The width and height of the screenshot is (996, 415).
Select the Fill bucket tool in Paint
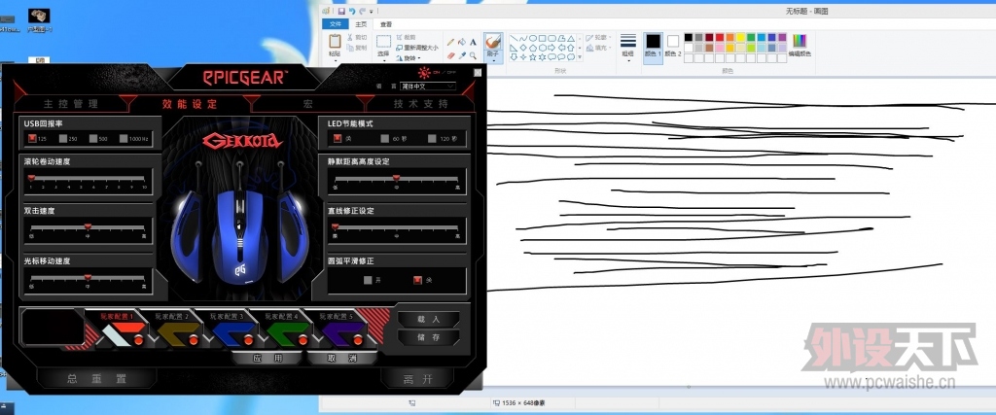462,42
